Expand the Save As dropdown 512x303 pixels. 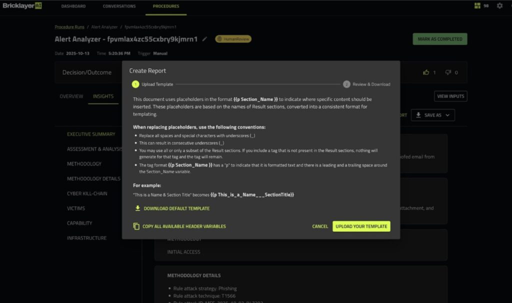pyautogui.click(x=432, y=115)
